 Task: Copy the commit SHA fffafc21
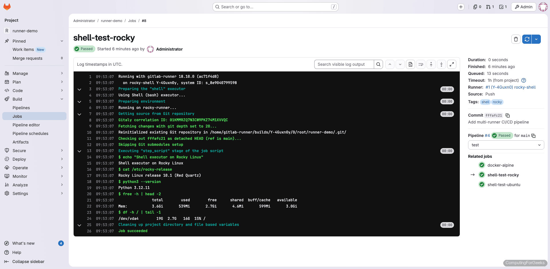[x=508, y=115]
